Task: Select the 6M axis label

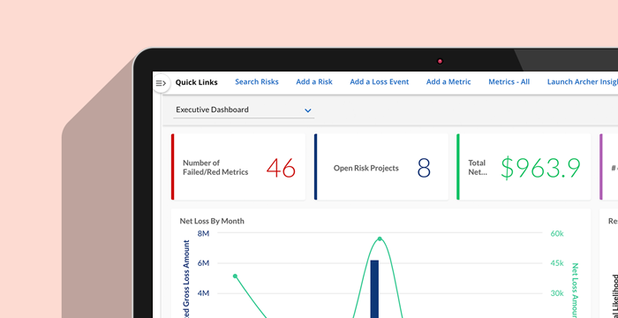Action: [203, 263]
